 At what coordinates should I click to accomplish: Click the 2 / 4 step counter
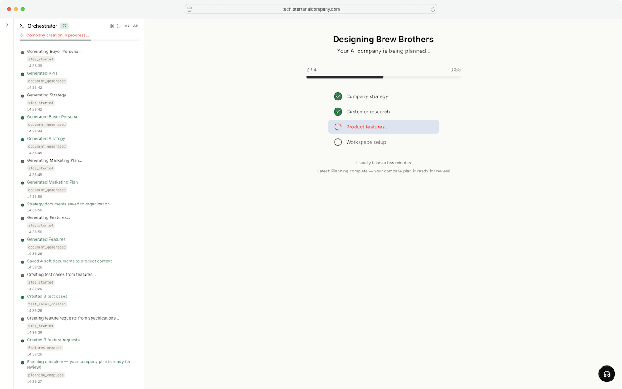coord(311,69)
